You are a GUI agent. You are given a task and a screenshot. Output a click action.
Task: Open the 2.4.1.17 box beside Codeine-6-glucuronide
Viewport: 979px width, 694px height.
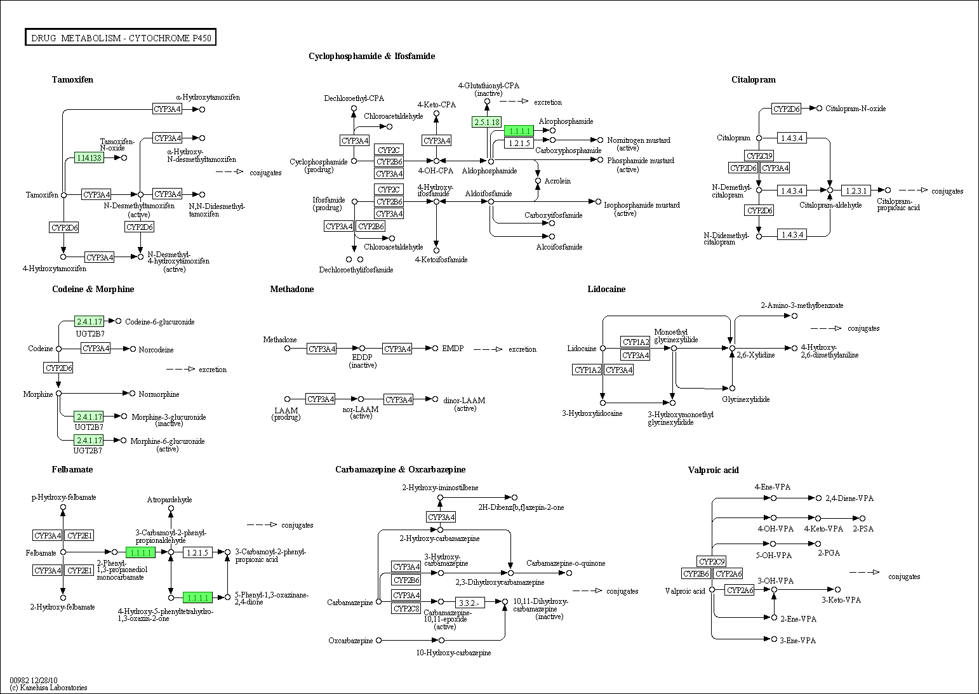point(90,322)
